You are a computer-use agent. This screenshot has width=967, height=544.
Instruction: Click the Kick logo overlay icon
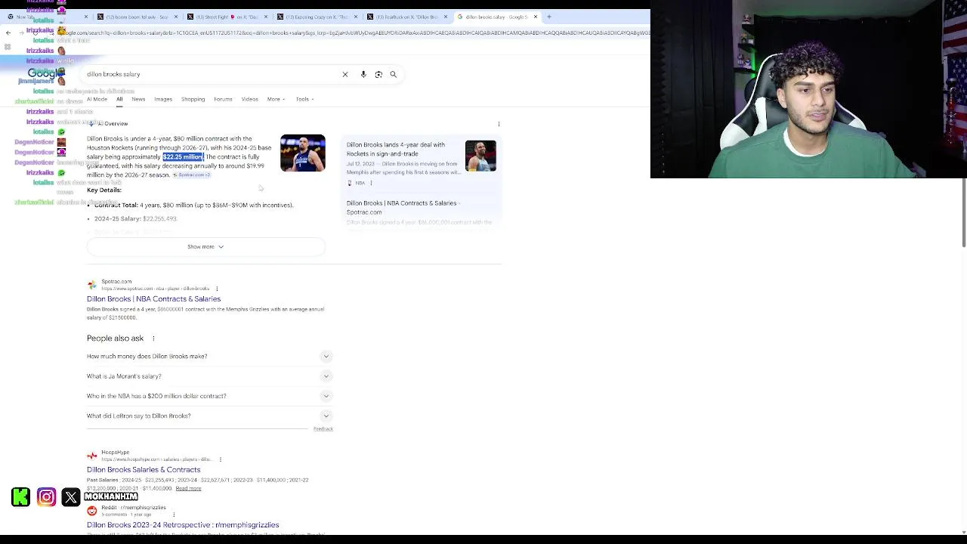click(x=21, y=496)
